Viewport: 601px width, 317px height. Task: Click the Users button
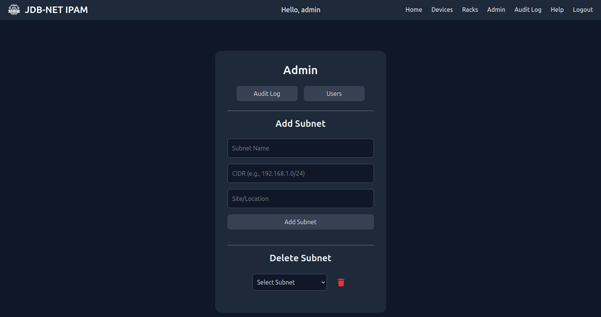point(334,94)
